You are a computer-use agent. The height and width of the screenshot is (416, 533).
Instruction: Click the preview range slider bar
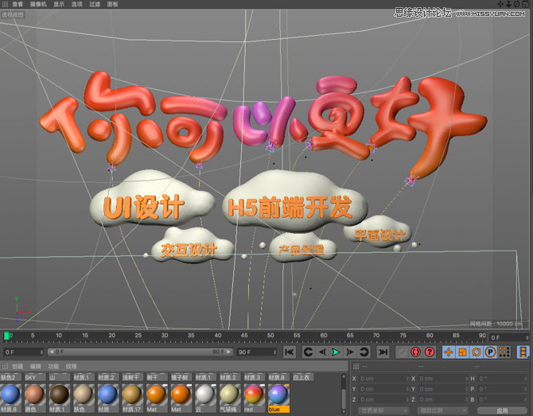(140, 352)
